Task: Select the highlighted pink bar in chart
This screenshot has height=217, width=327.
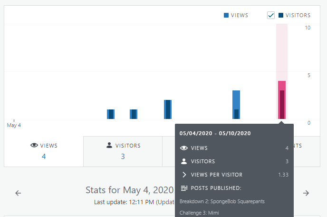Action: click(x=282, y=100)
